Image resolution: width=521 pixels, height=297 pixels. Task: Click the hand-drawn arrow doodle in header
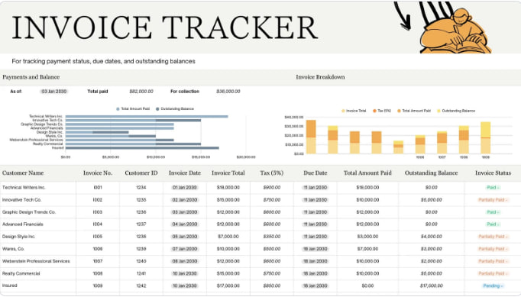pos(403,16)
